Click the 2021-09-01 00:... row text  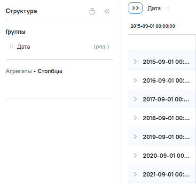click(166, 175)
